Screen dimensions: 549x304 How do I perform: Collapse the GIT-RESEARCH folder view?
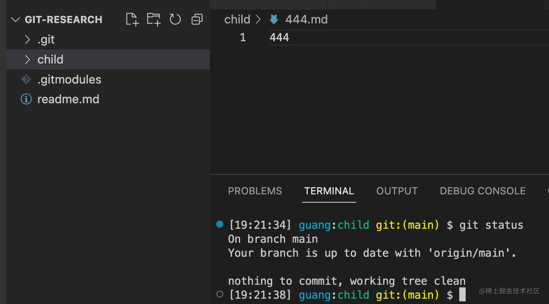click(15, 19)
